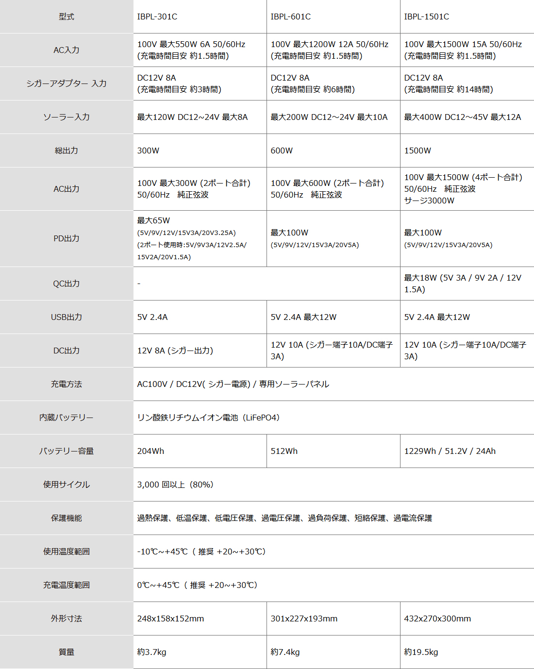Click the 3,000 回以上 (80%) cycle value
The height and width of the screenshot is (669, 534).
pyautogui.click(x=176, y=485)
